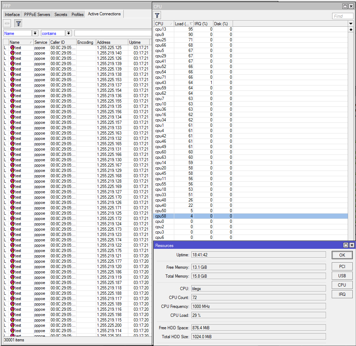
Task: Click the IRQ button in Resources
Action: 342,294
